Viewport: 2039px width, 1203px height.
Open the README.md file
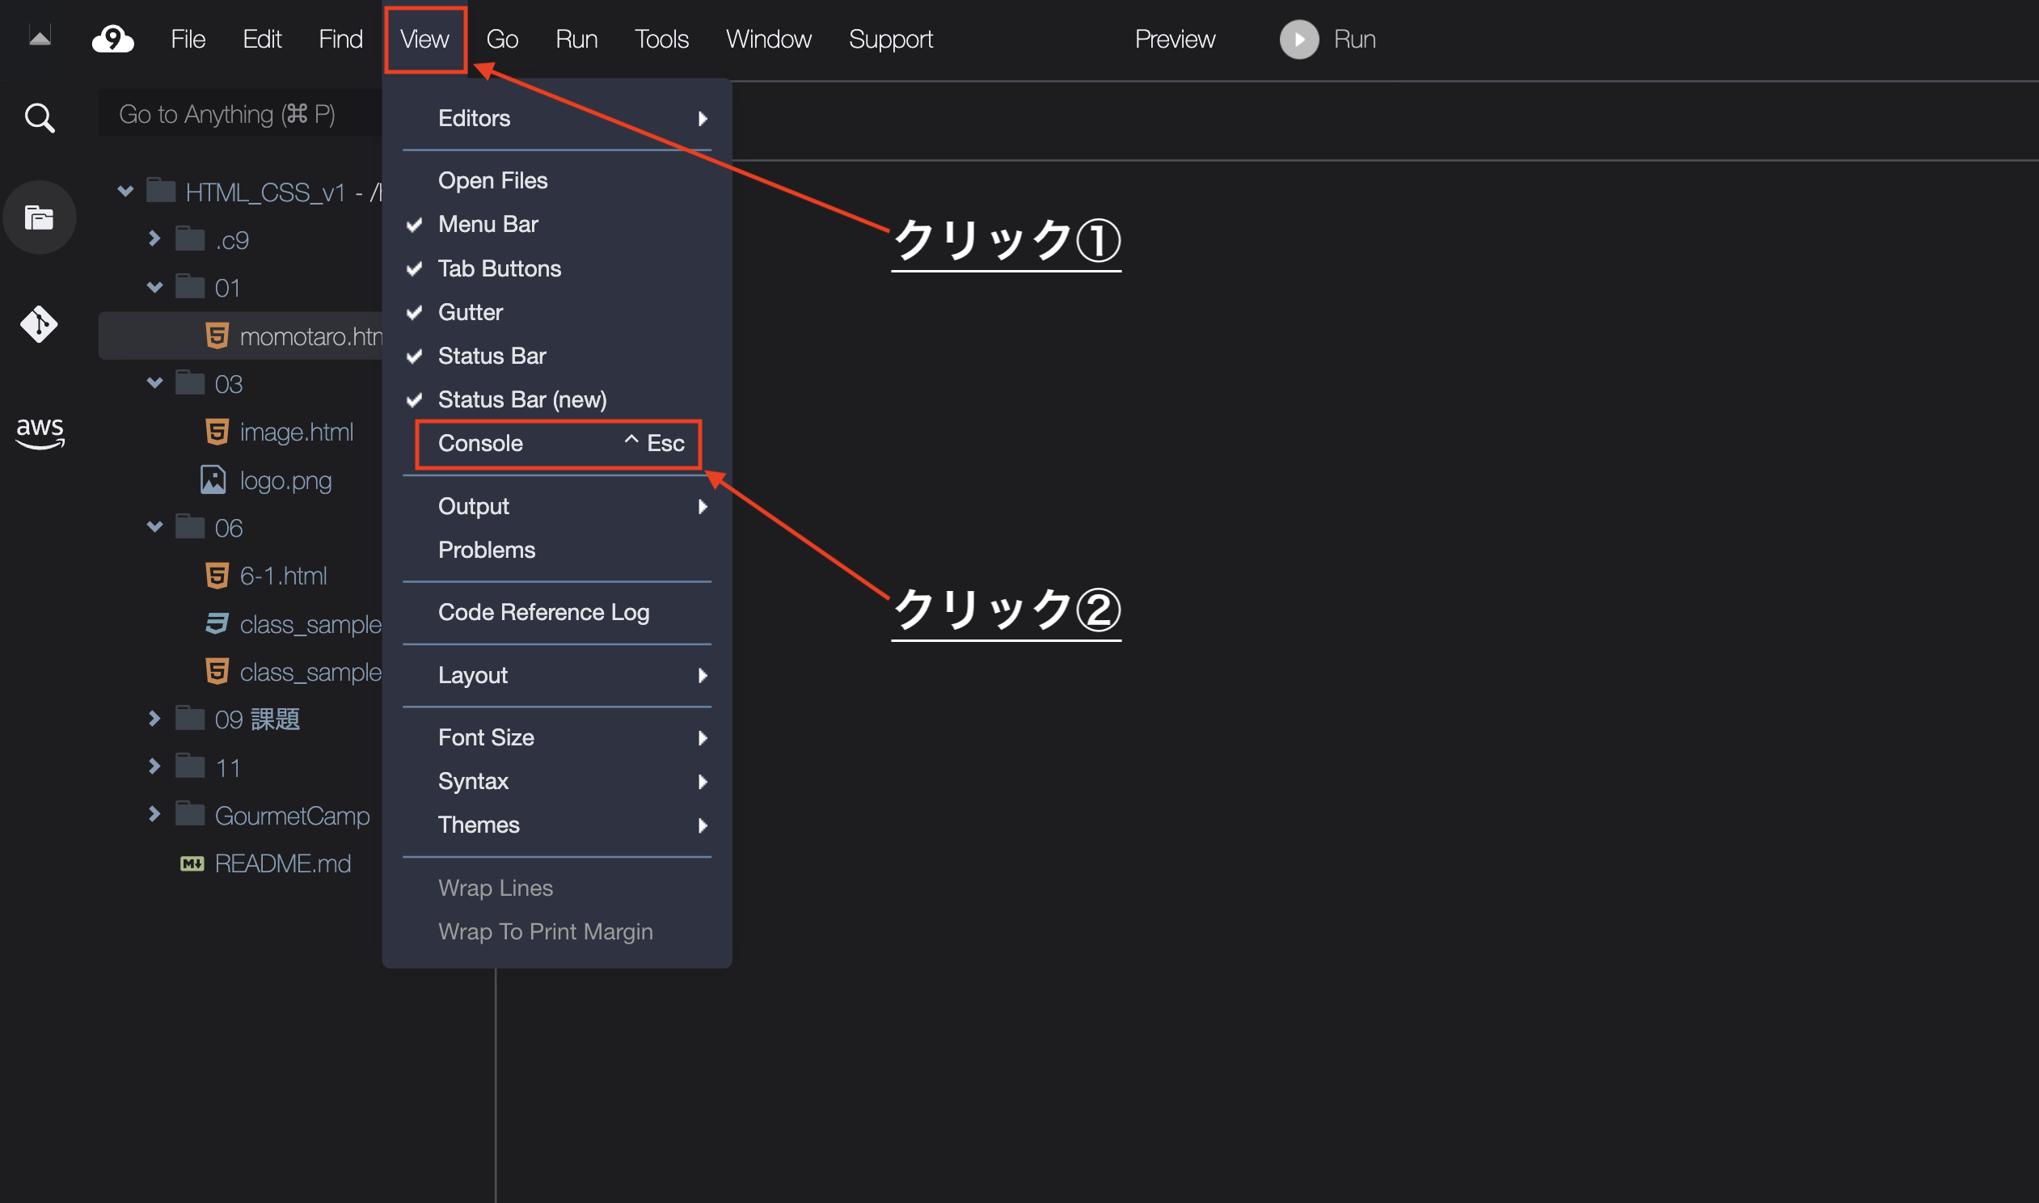(282, 863)
